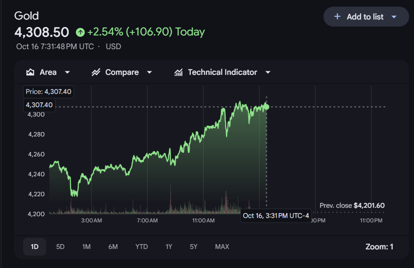Click the green data point marker on chart
This screenshot has width=414, height=268.
click(266, 106)
